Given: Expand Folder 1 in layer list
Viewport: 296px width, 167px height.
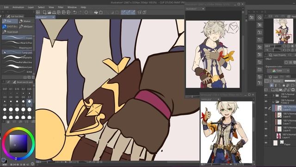Looking at the screenshot, I should [273, 95].
